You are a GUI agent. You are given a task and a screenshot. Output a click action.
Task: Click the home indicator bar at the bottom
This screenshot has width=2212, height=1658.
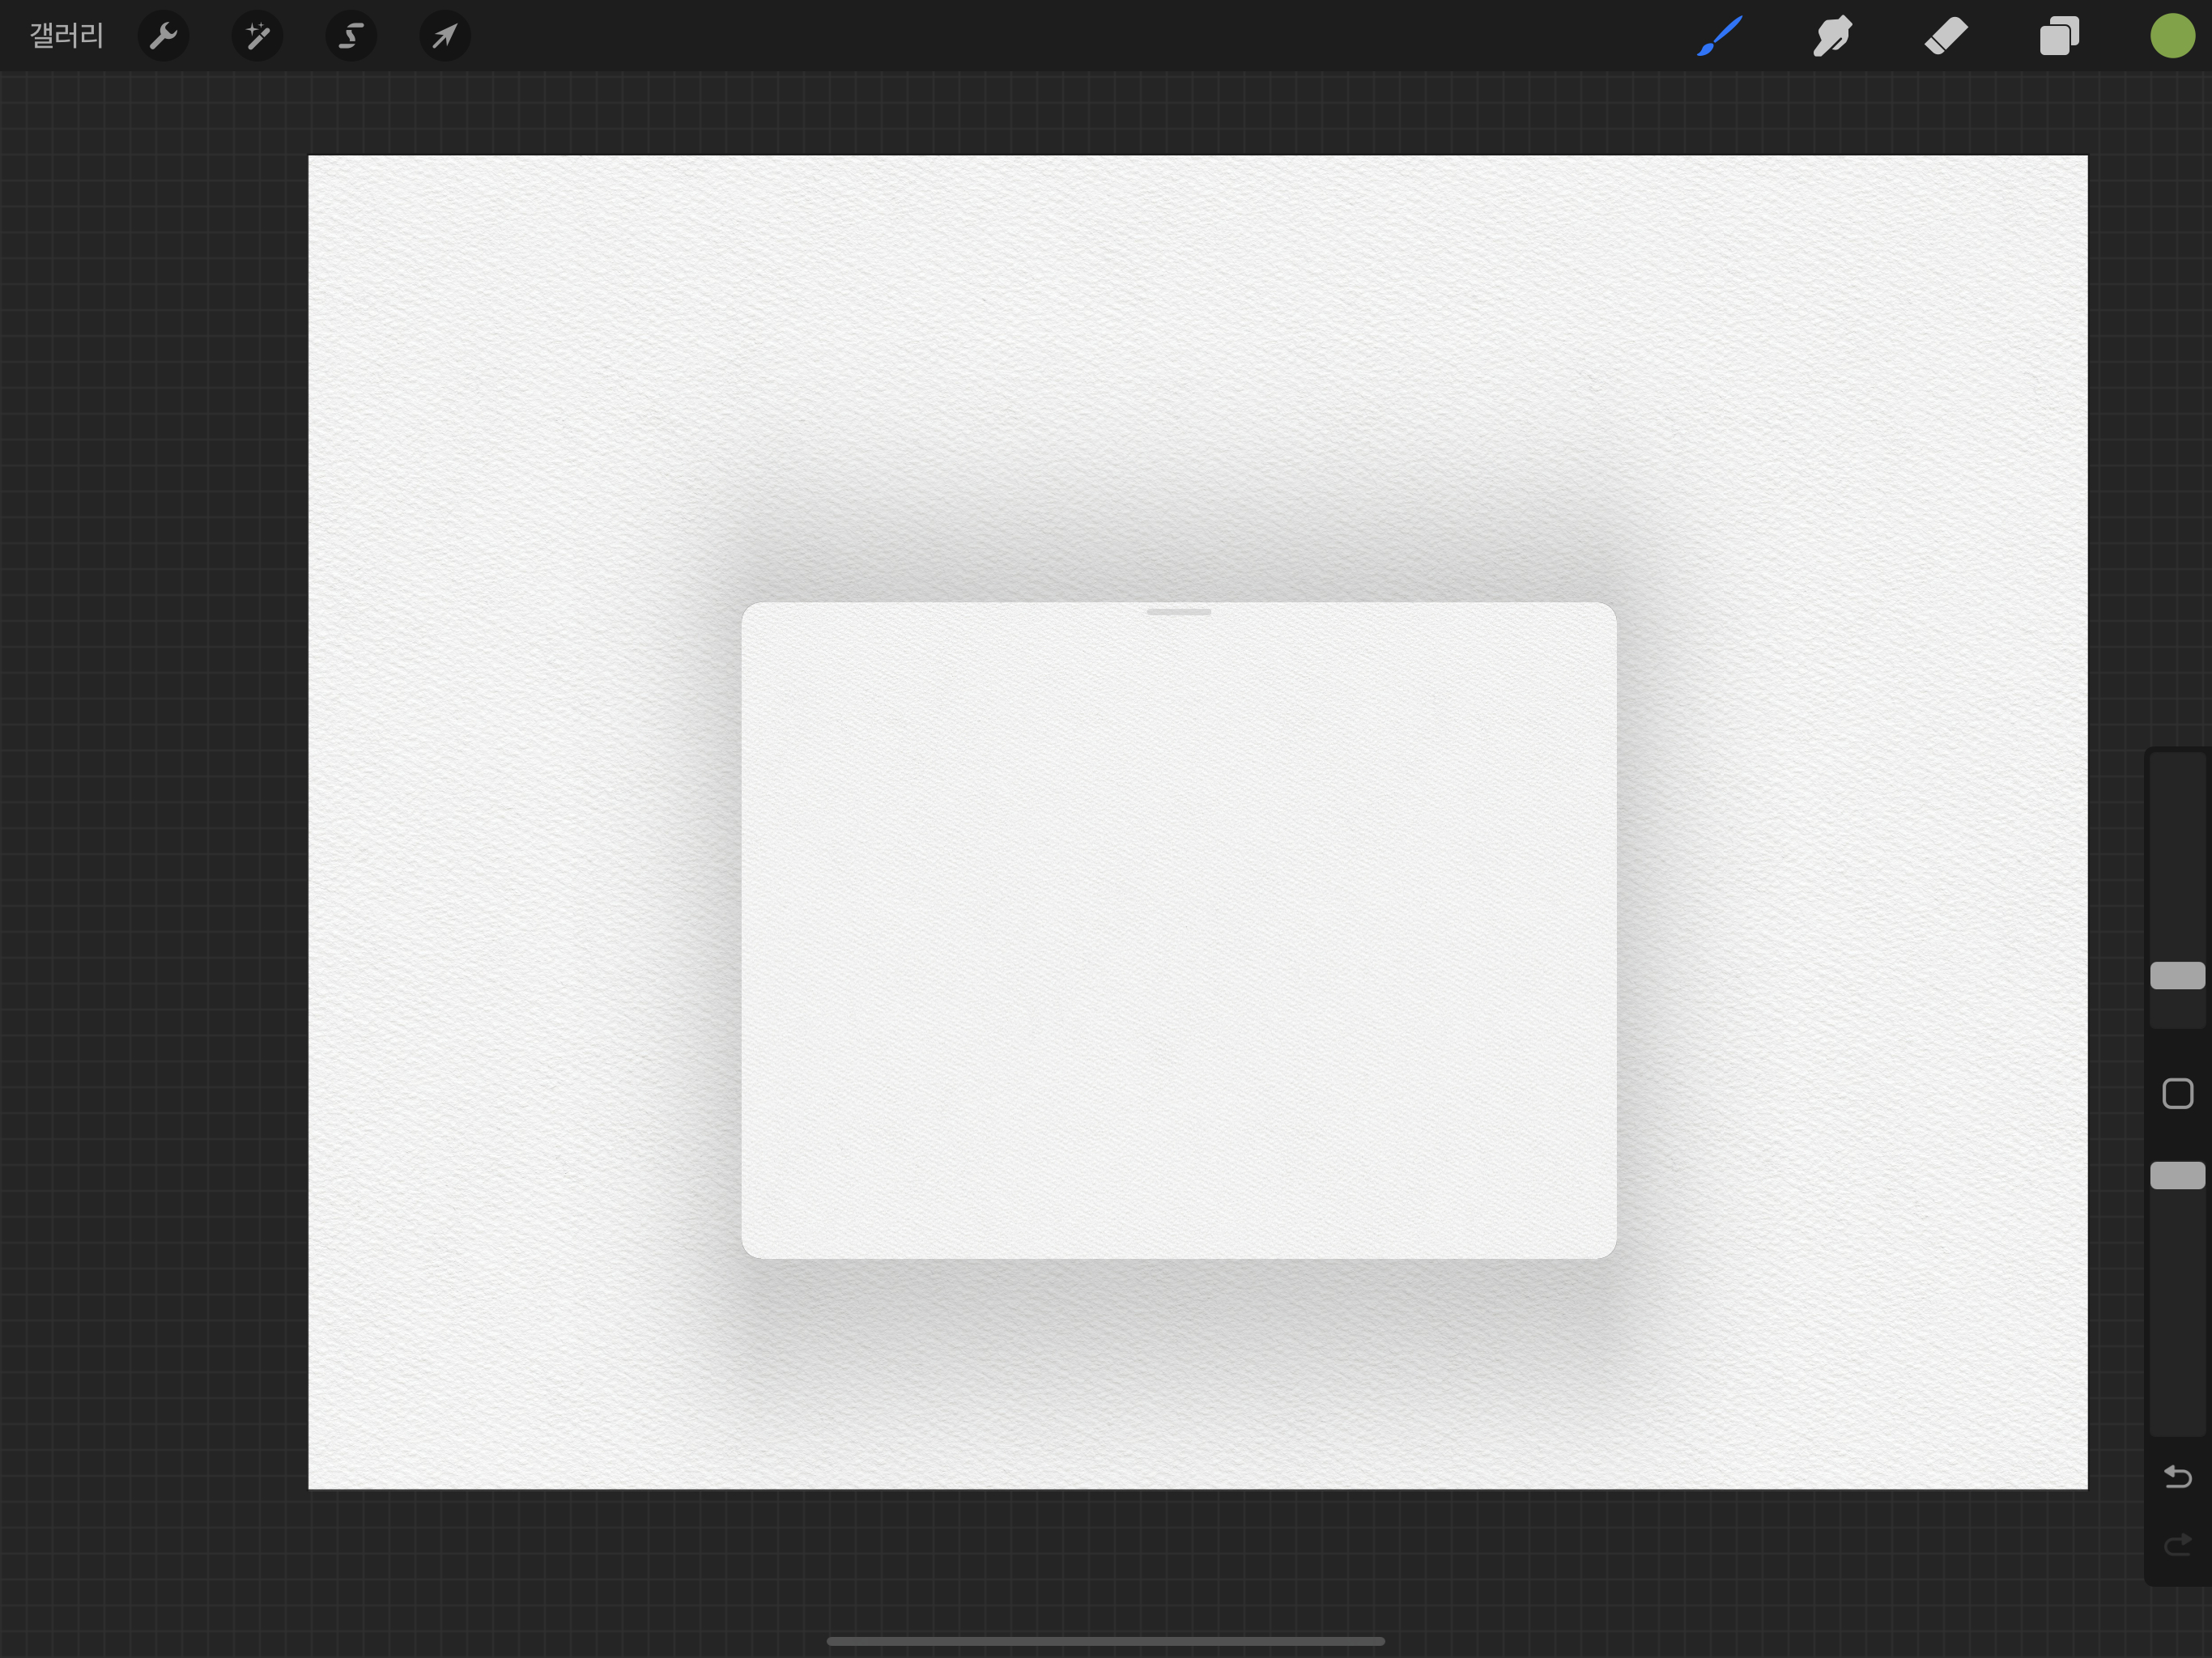[x=1105, y=1641]
